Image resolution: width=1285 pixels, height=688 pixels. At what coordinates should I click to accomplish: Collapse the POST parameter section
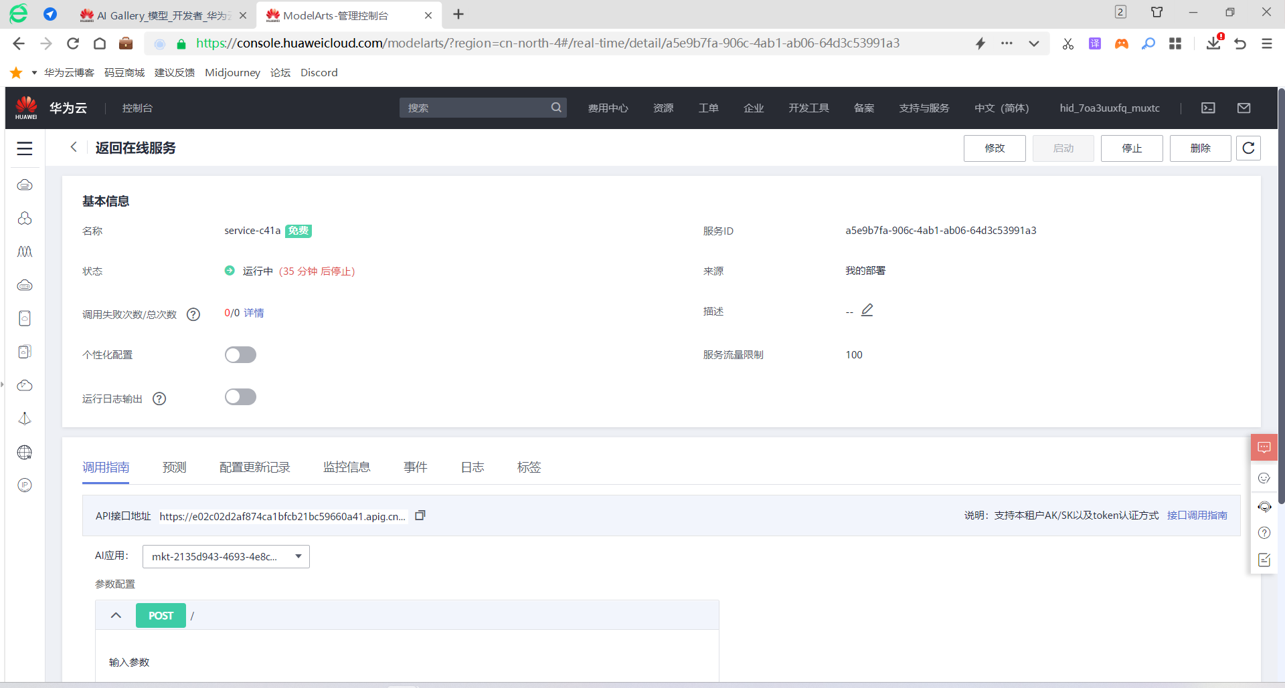point(116,615)
